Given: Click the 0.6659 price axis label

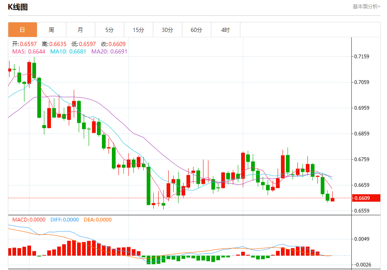Looking at the screenshot, I should 362,185.
